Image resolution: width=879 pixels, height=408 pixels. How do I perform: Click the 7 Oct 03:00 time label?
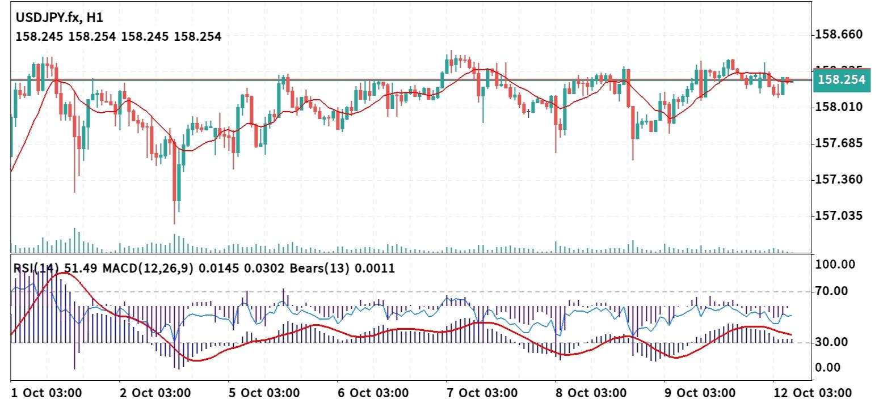(482, 393)
